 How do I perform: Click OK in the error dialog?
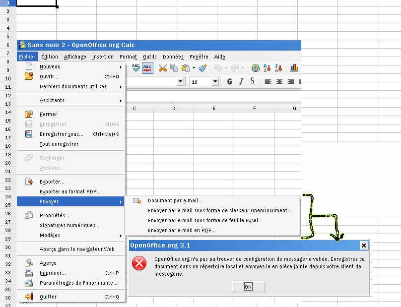click(248, 287)
